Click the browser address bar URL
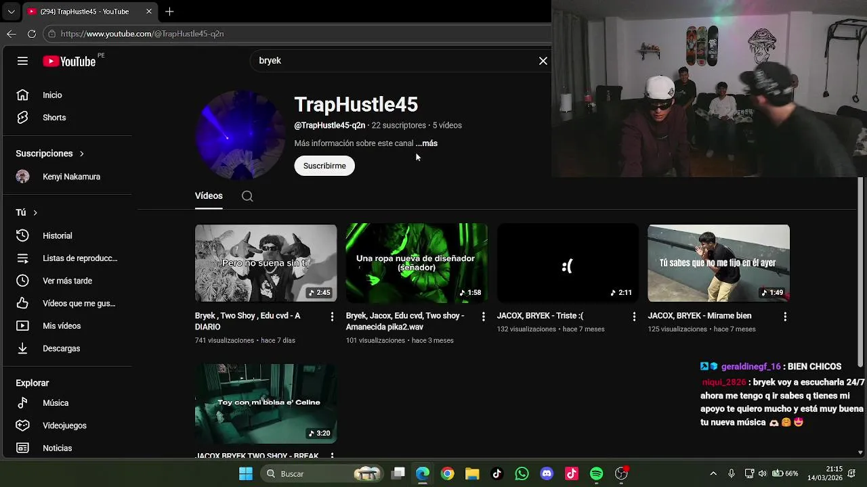 click(142, 34)
